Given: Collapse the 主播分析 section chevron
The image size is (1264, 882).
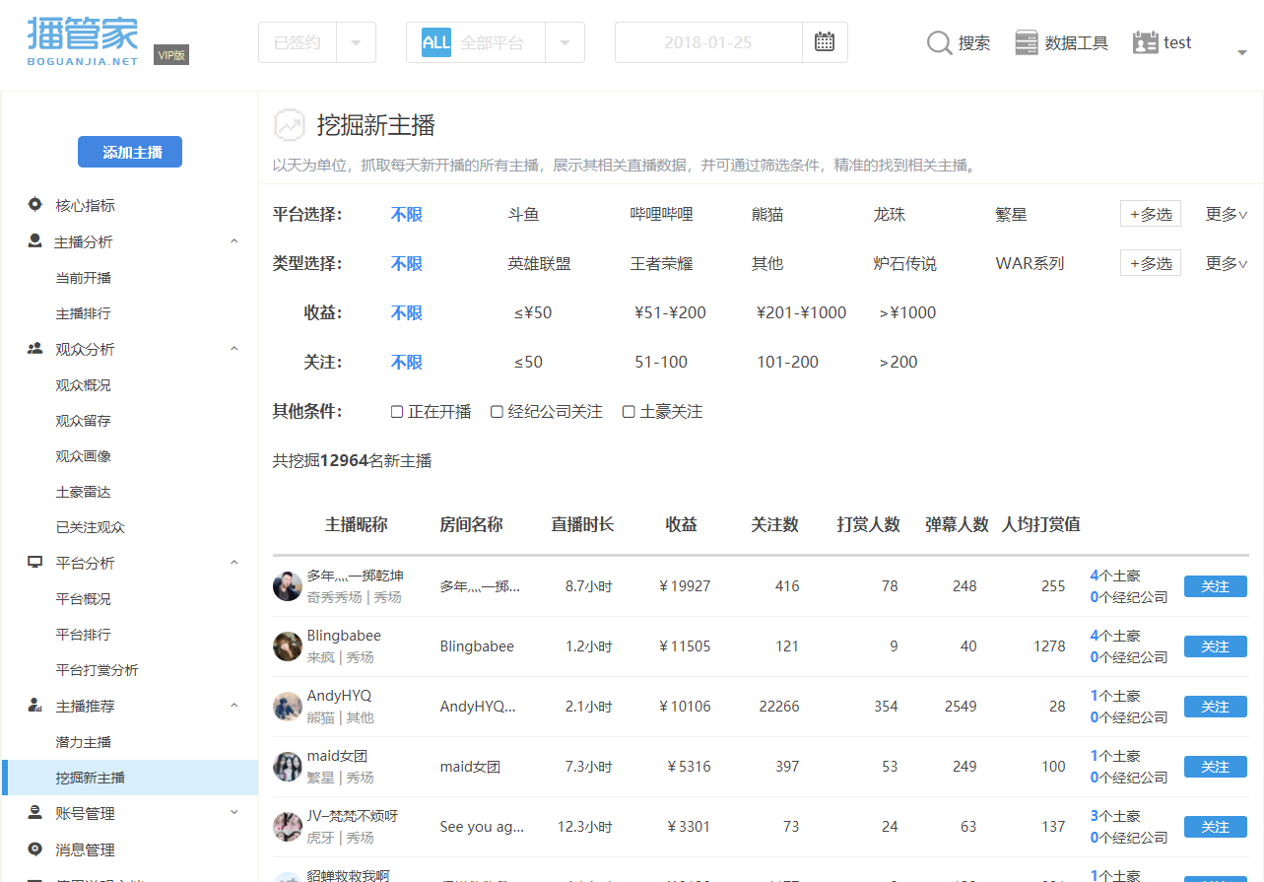Looking at the screenshot, I should [234, 241].
